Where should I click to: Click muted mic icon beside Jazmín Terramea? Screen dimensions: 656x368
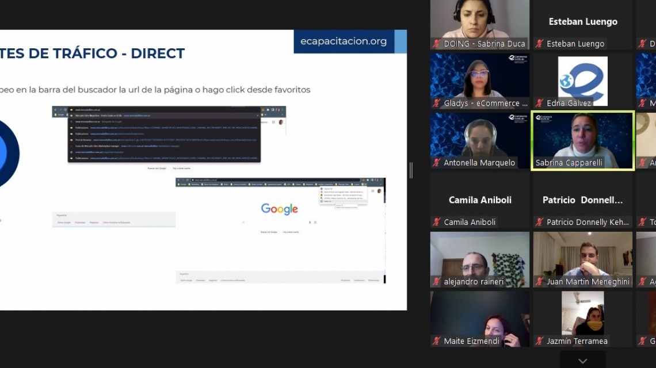click(539, 341)
